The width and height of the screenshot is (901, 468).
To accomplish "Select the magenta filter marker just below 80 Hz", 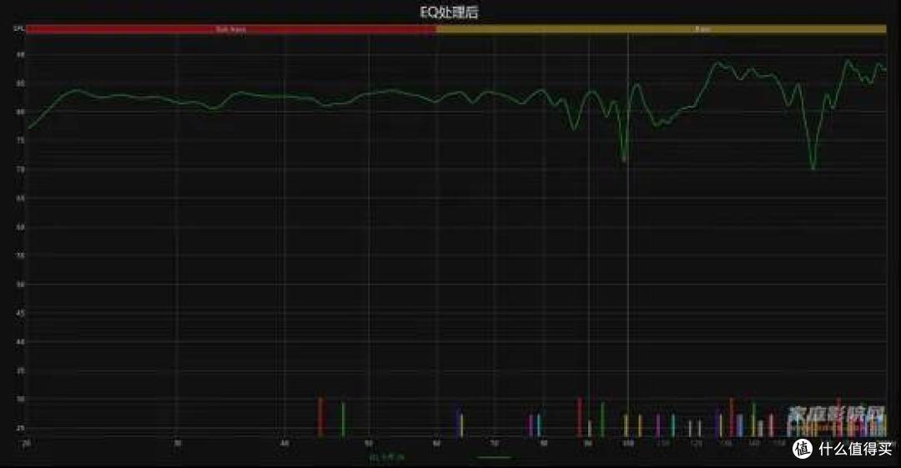I will click(x=531, y=425).
